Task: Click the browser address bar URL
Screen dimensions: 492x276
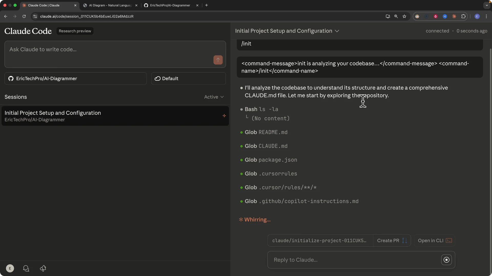Action: point(87,16)
